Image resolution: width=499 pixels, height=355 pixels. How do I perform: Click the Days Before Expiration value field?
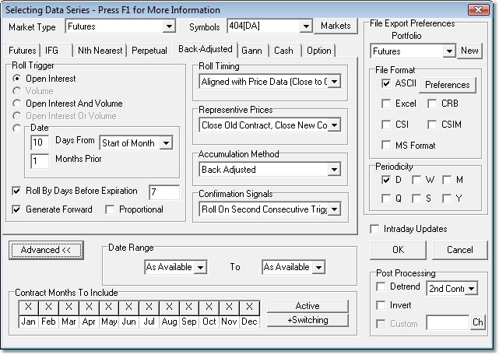pyautogui.click(x=163, y=192)
